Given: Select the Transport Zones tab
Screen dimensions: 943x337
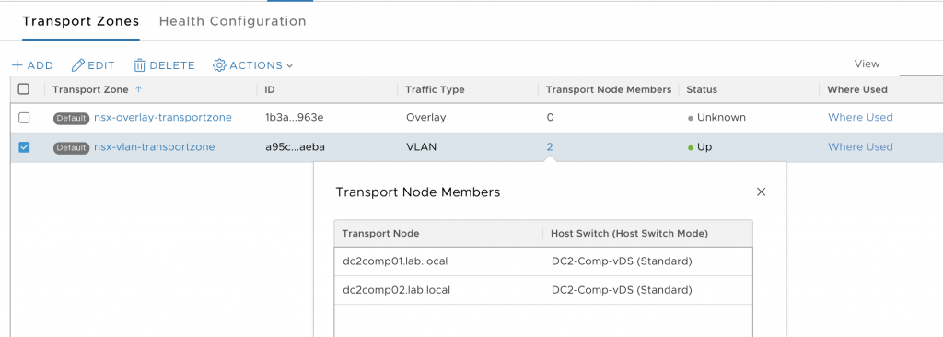Looking at the screenshot, I should tap(81, 21).
